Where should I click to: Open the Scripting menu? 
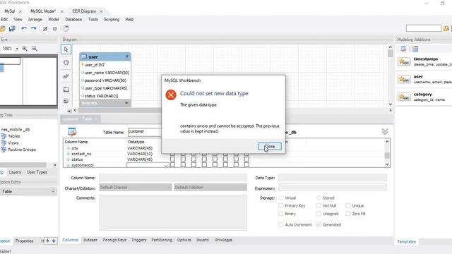click(x=112, y=19)
